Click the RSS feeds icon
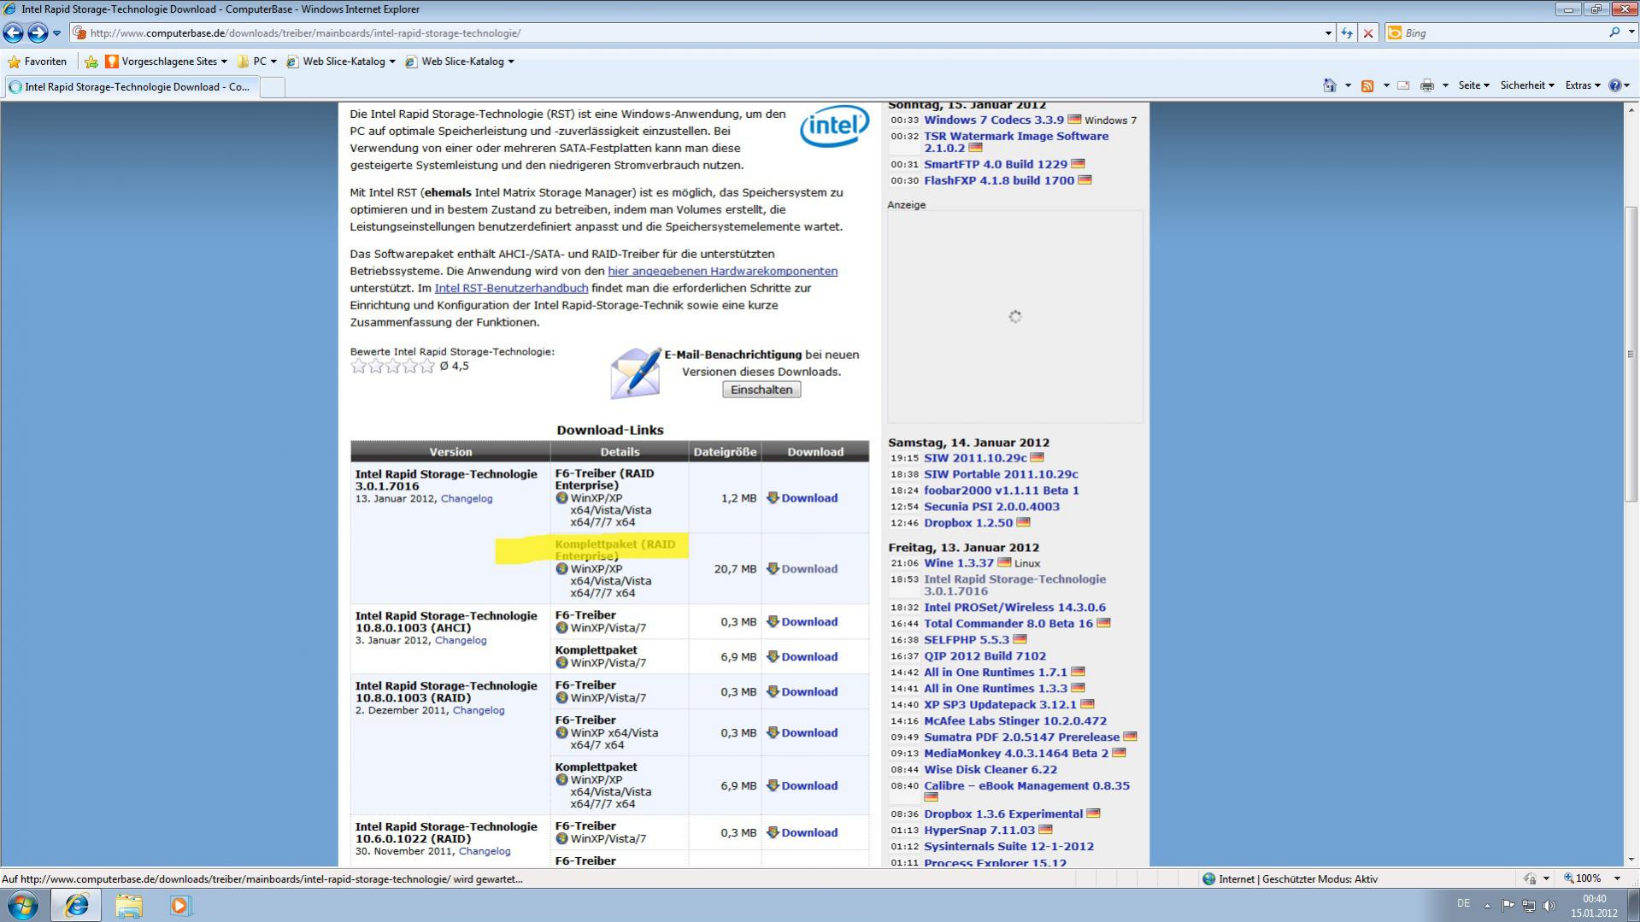1640x922 pixels. pos(1367,85)
